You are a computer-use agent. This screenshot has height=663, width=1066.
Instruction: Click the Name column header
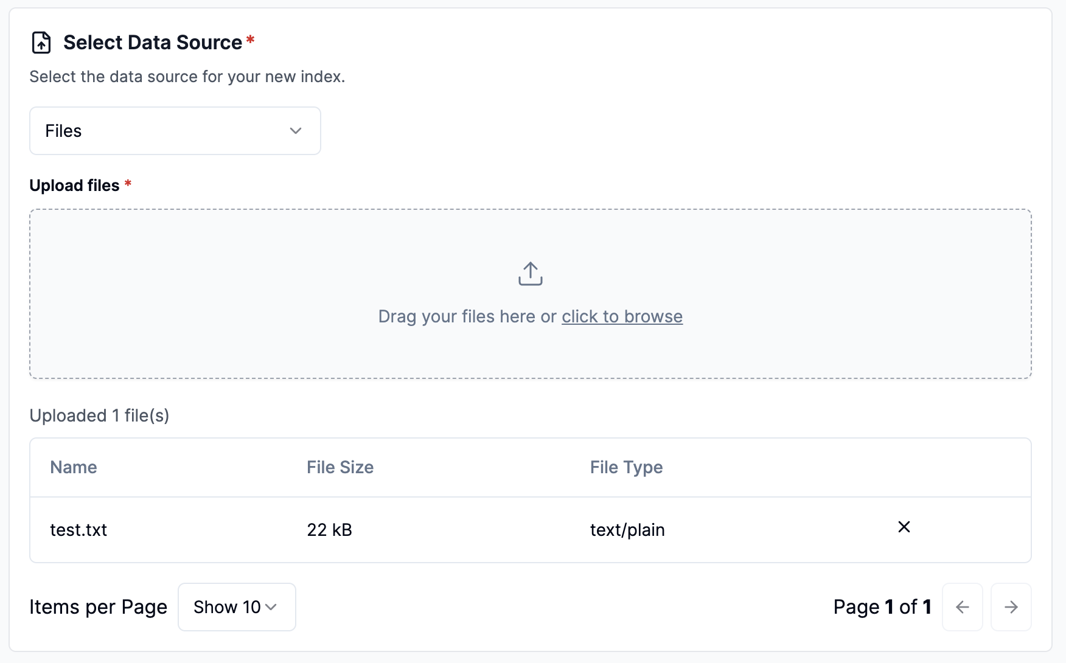(x=74, y=467)
